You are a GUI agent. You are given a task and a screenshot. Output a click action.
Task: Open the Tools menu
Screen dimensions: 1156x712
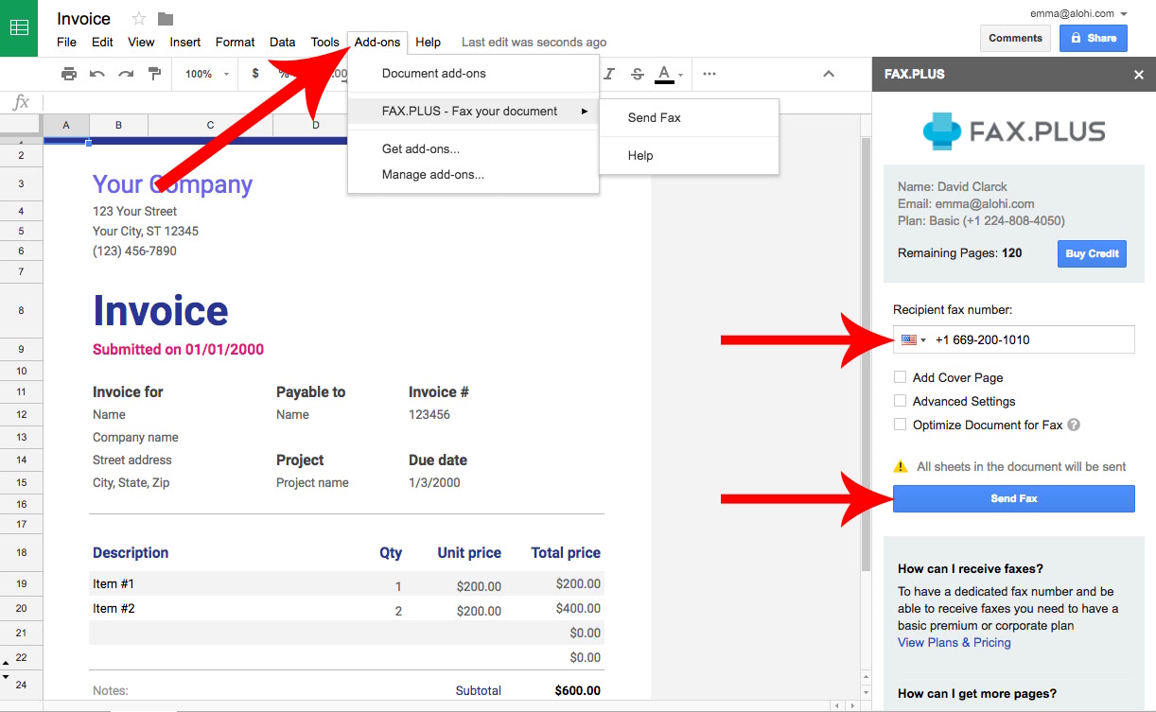325,42
